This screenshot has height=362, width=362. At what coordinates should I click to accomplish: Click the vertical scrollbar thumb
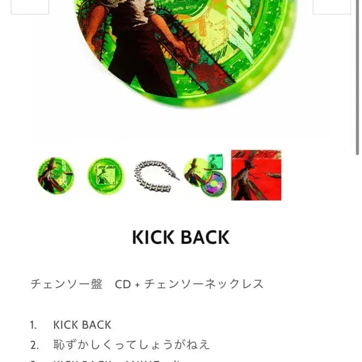pyautogui.click(x=357, y=76)
